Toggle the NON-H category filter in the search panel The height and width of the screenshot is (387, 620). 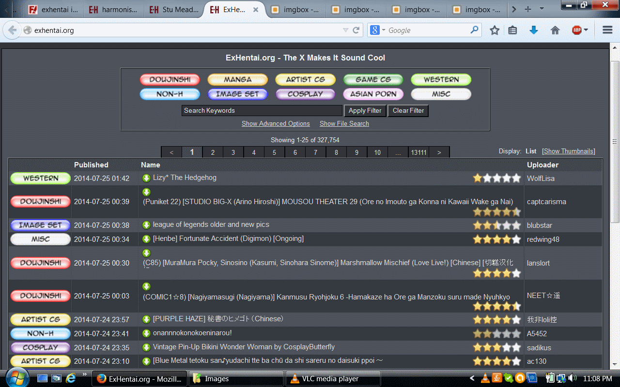click(x=170, y=94)
